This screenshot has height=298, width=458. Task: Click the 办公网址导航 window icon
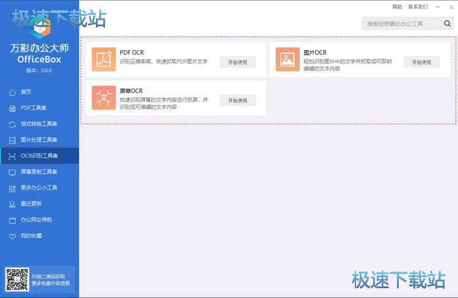[12, 220]
